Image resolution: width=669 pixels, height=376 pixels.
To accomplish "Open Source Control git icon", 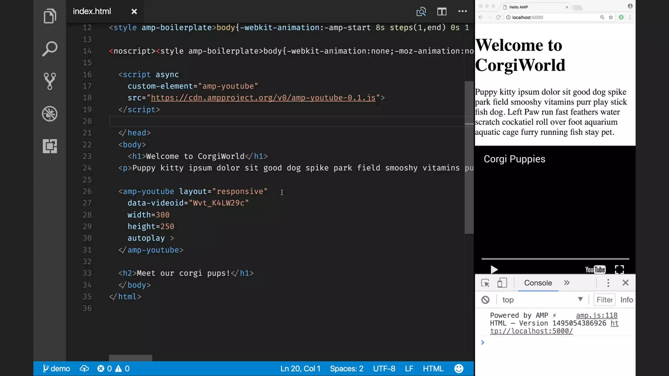I will [x=50, y=81].
